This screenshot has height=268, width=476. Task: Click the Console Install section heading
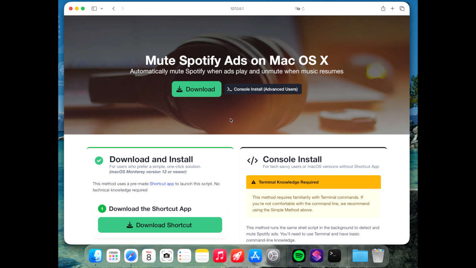coord(292,160)
